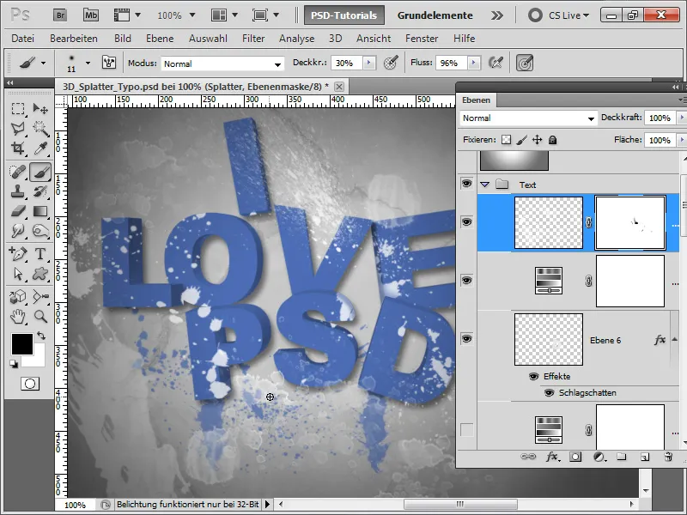Add a layer mask
Viewport: 687px width, 515px height.
575,457
